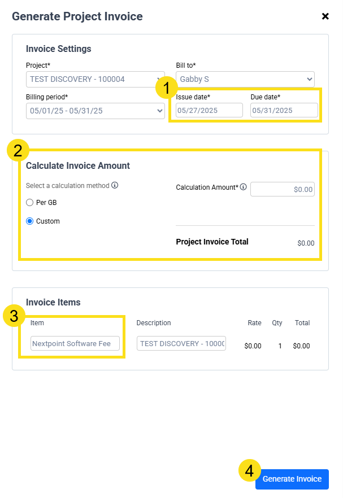The width and height of the screenshot is (343, 498).
Task: Click the Billing period chevron arrow
Action: (159, 111)
